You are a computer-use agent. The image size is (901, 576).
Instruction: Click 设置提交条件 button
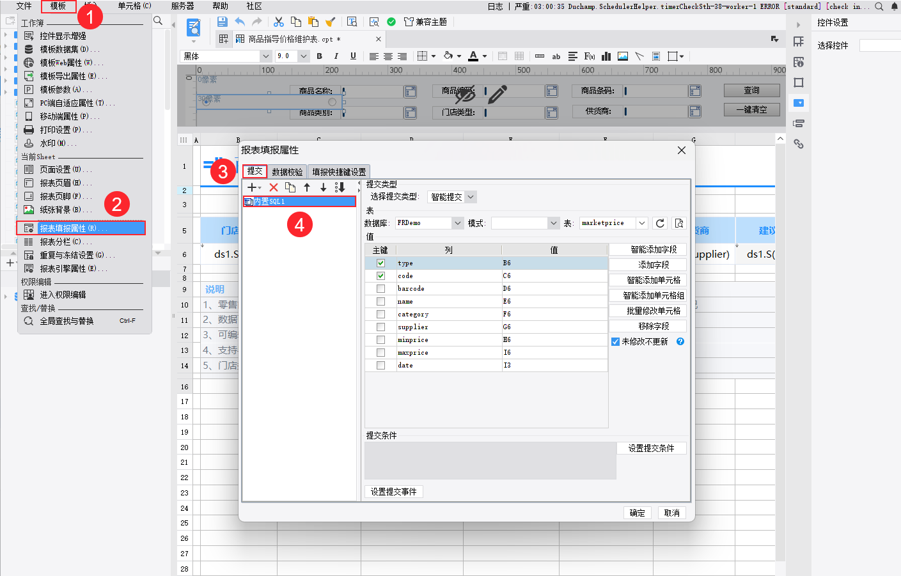pyautogui.click(x=651, y=448)
